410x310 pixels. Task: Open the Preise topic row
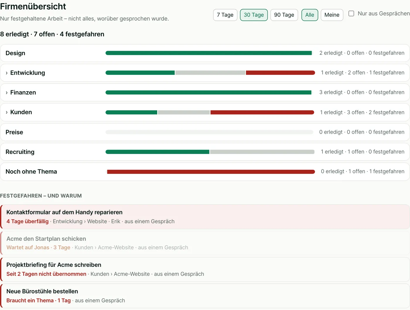point(205,132)
